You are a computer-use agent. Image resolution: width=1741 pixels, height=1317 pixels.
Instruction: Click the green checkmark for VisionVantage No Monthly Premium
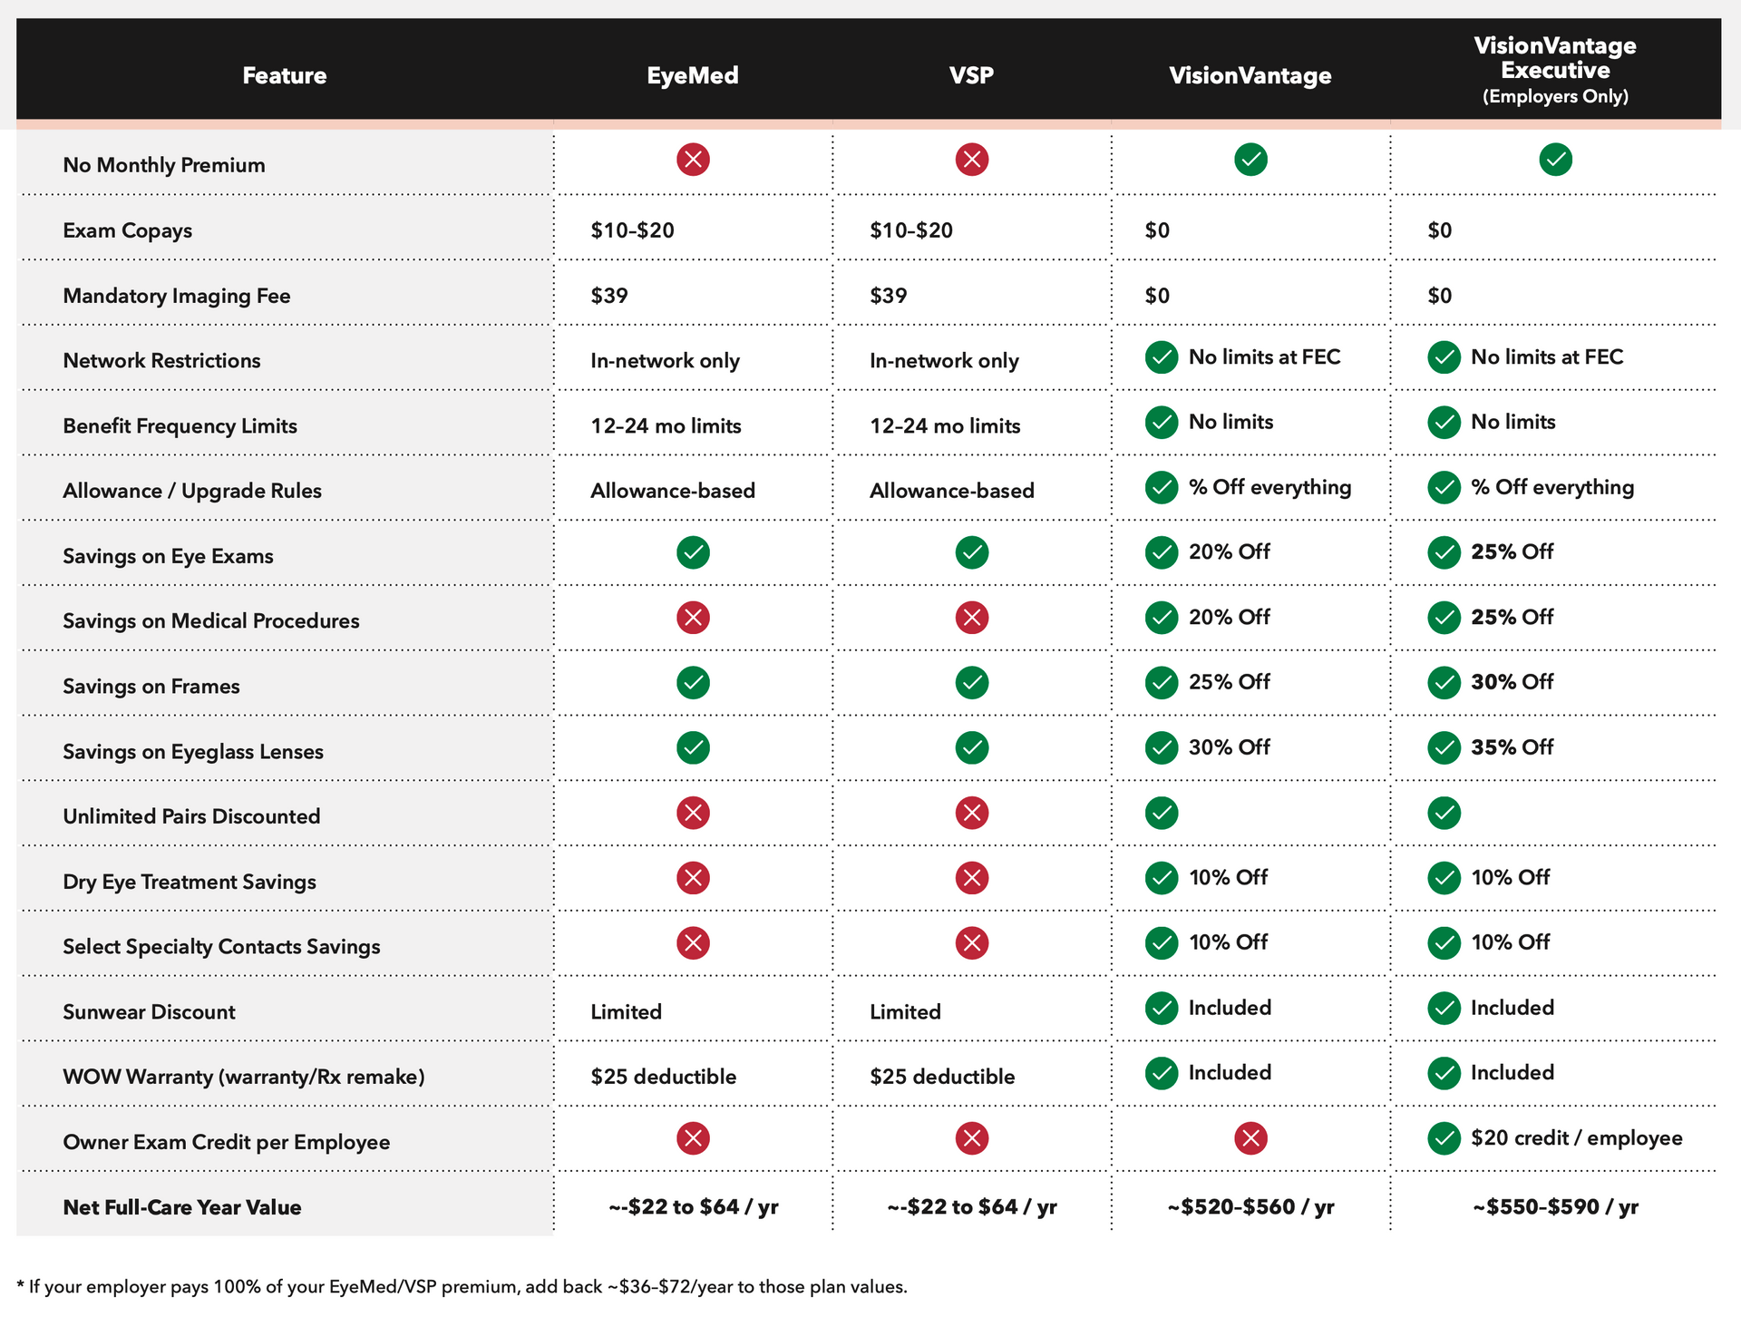(1251, 161)
